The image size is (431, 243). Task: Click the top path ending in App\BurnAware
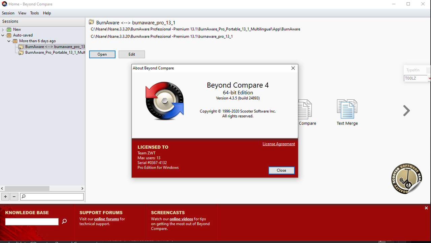(195, 29)
